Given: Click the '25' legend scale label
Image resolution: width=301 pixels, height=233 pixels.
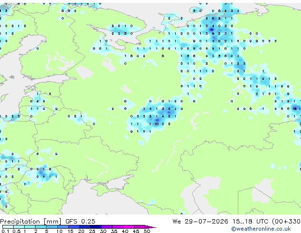Looking at the screenshot, I should (x=92, y=231).
